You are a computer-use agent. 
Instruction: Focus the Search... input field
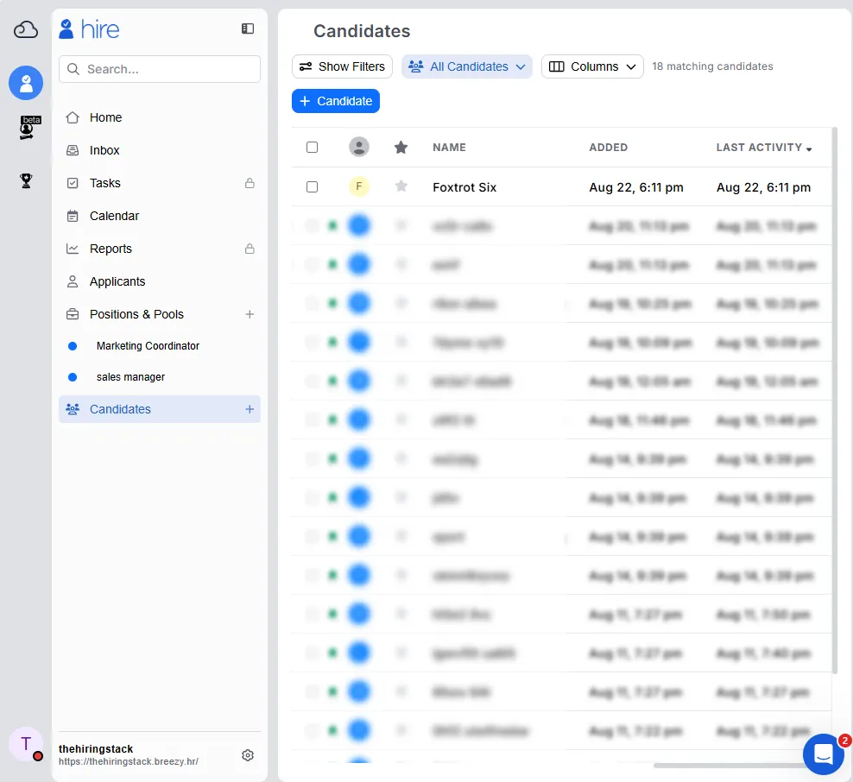tap(160, 69)
